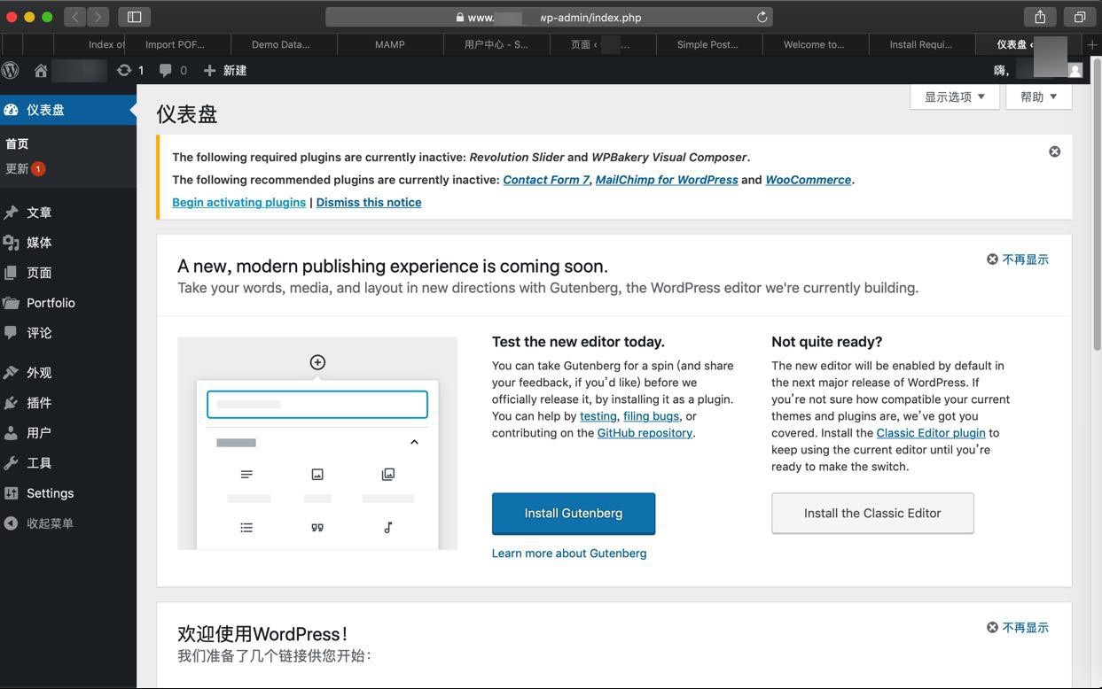Open the updates icon in admin bar
This screenshot has height=689, width=1102.
click(x=131, y=70)
